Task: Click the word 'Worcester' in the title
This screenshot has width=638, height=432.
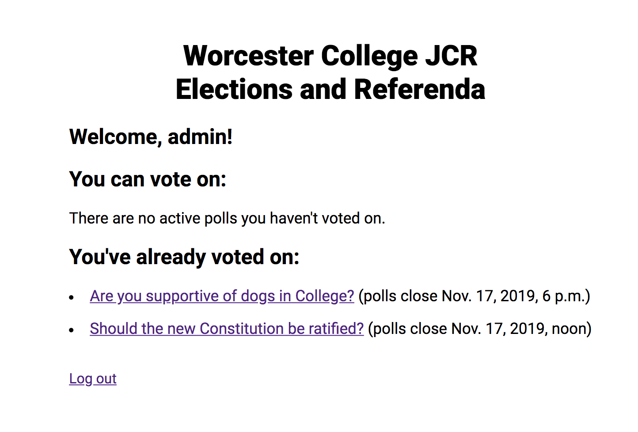Action: pyautogui.click(x=248, y=56)
